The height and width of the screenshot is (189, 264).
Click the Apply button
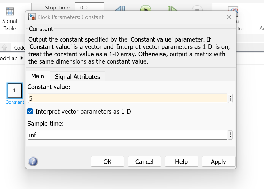pyautogui.click(x=218, y=161)
